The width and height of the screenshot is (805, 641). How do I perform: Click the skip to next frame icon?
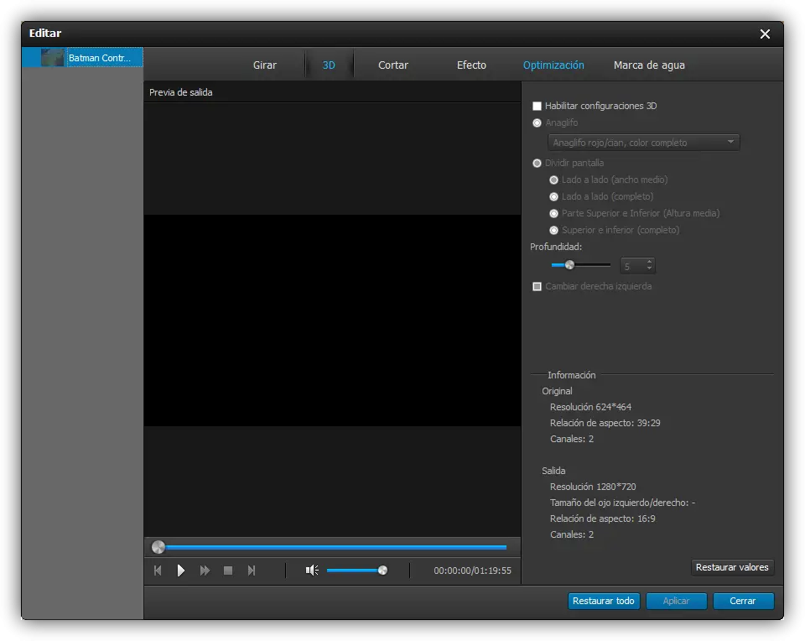tap(251, 571)
